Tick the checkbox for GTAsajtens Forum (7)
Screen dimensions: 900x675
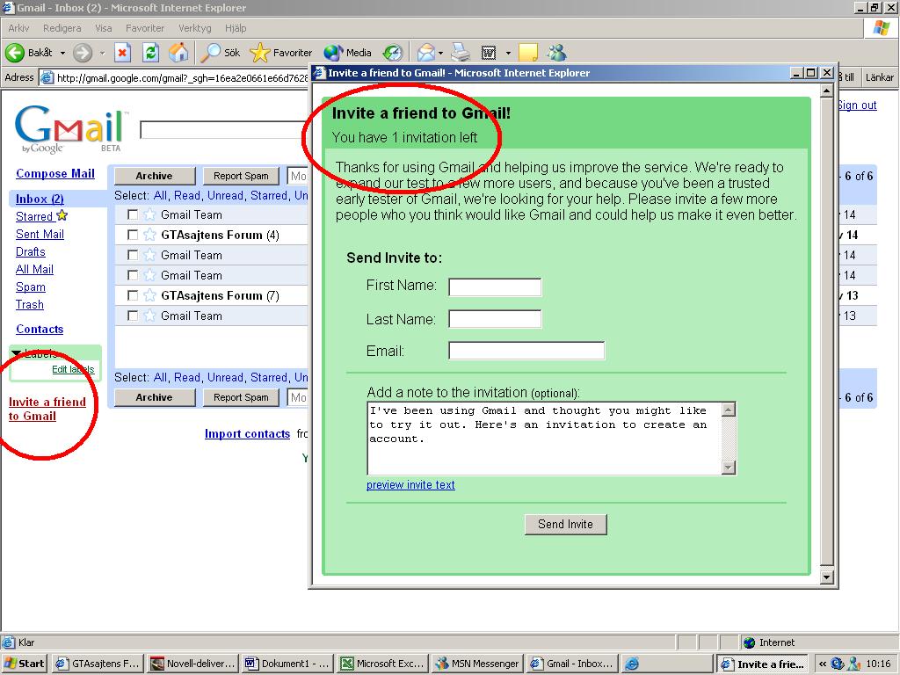[133, 295]
